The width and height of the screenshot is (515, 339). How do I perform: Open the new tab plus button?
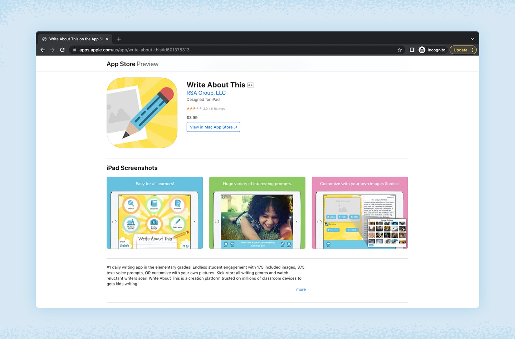click(119, 39)
